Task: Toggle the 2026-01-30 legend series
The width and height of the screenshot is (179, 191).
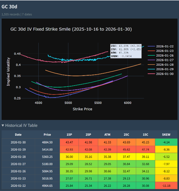Action: (161, 74)
